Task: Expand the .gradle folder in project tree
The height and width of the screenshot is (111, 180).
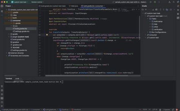Action: 9,12
